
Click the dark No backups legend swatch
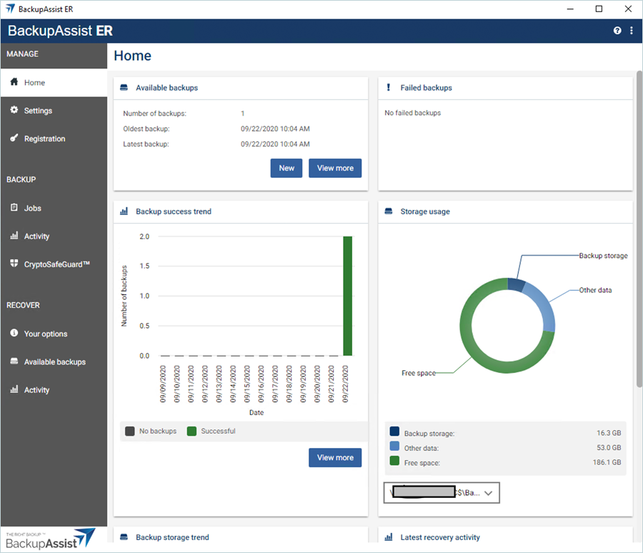click(129, 431)
